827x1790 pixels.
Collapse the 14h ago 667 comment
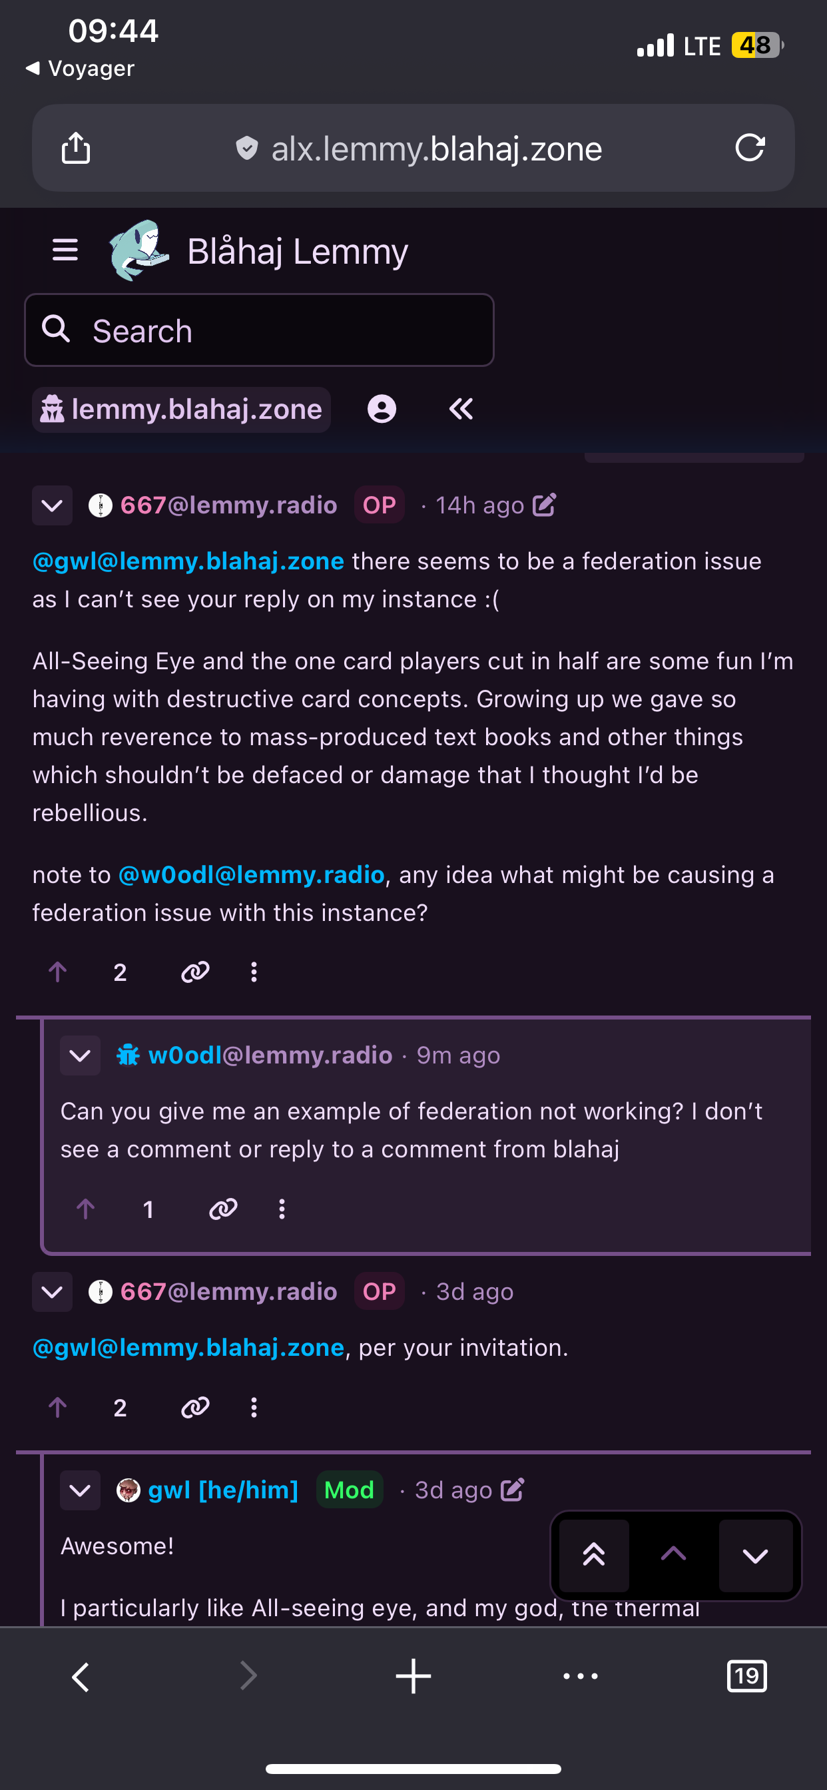pyautogui.click(x=52, y=505)
